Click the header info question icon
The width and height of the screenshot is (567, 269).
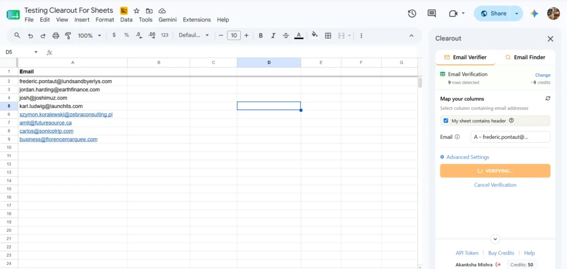511,121
